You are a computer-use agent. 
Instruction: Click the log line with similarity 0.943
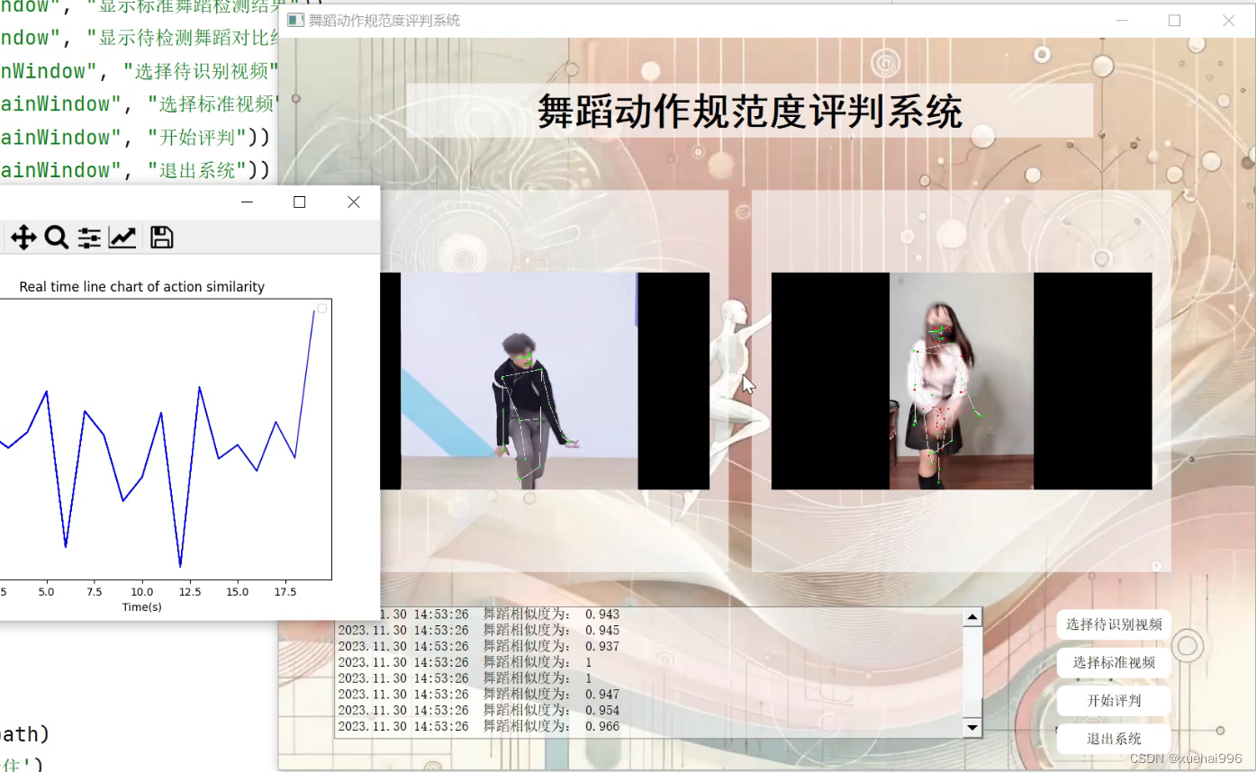[x=500, y=615]
